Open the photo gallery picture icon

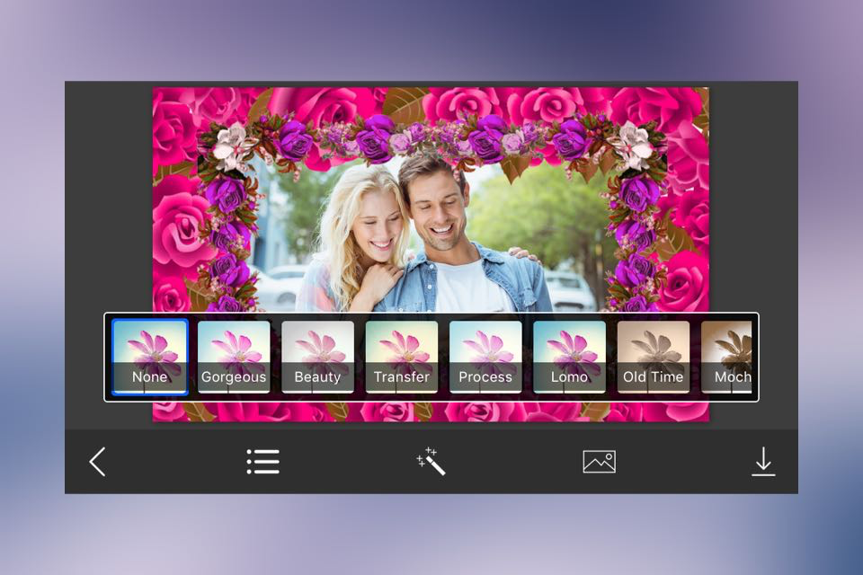click(599, 462)
